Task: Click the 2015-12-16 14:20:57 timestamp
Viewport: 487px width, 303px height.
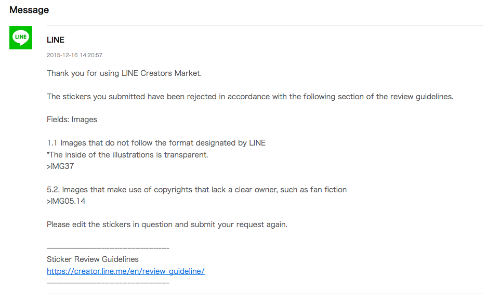Action: 74,55
